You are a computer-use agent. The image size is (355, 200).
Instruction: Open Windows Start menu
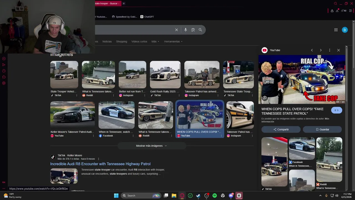[116, 196]
